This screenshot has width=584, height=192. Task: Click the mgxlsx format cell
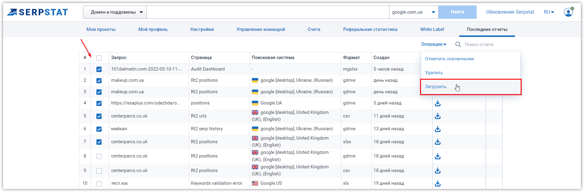350,69
